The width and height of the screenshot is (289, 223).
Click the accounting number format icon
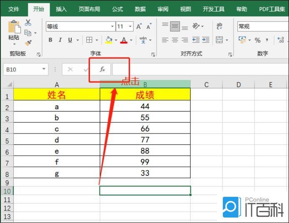click(242, 40)
